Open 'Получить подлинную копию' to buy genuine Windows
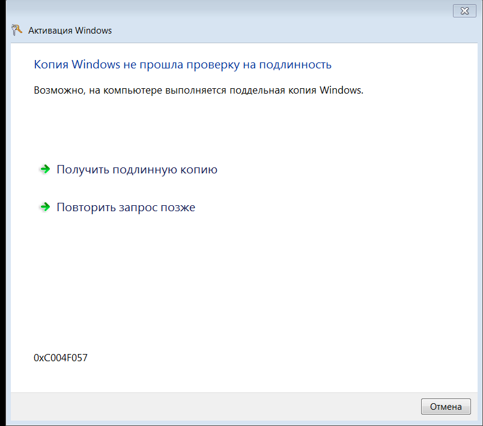 tap(136, 169)
